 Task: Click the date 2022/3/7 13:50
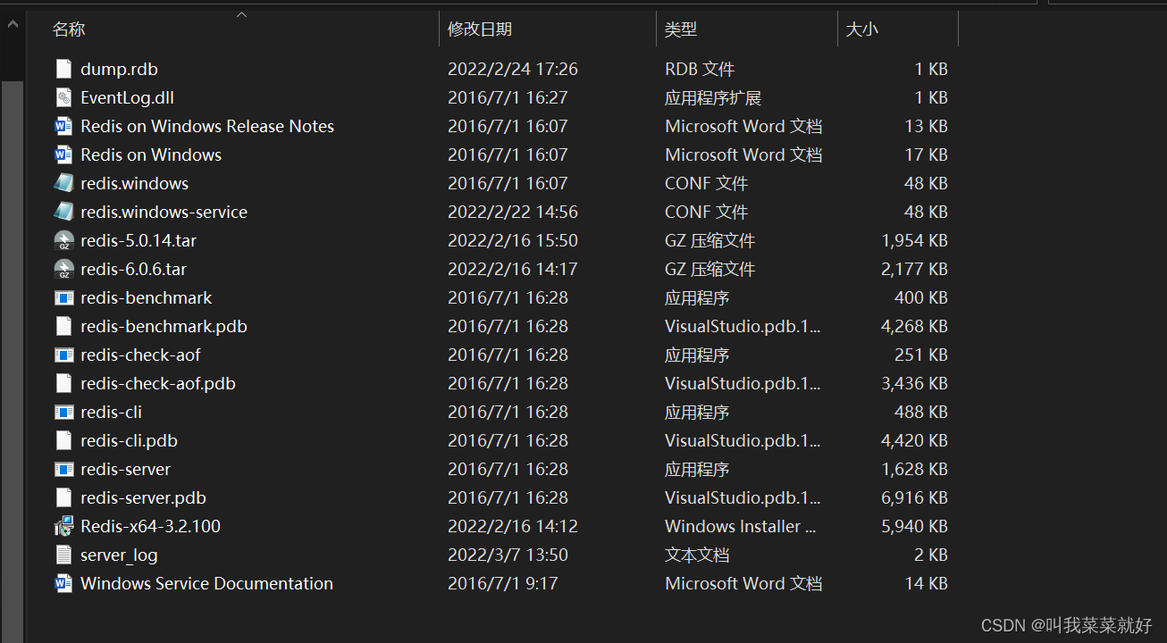pyautogui.click(x=508, y=555)
